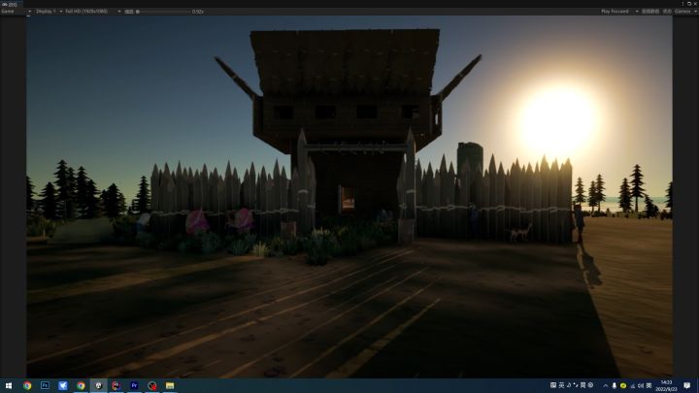Open the Game tab options menu

click(x=682, y=4)
